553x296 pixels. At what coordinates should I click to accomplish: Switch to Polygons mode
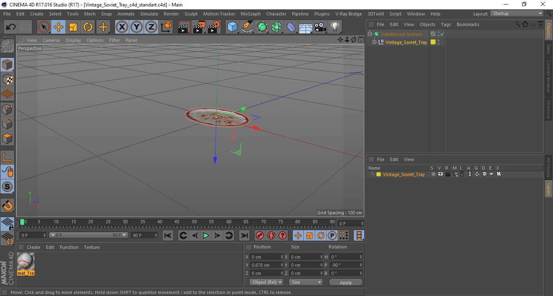click(7, 138)
